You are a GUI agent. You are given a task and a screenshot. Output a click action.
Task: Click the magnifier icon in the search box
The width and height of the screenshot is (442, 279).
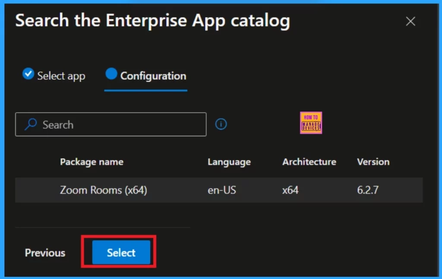pyautogui.click(x=31, y=124)
